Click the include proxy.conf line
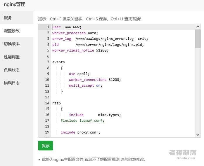204x166 pixels. 80,132
